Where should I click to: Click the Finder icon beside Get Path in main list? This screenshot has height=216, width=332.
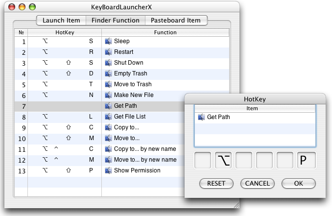[108, 106]
